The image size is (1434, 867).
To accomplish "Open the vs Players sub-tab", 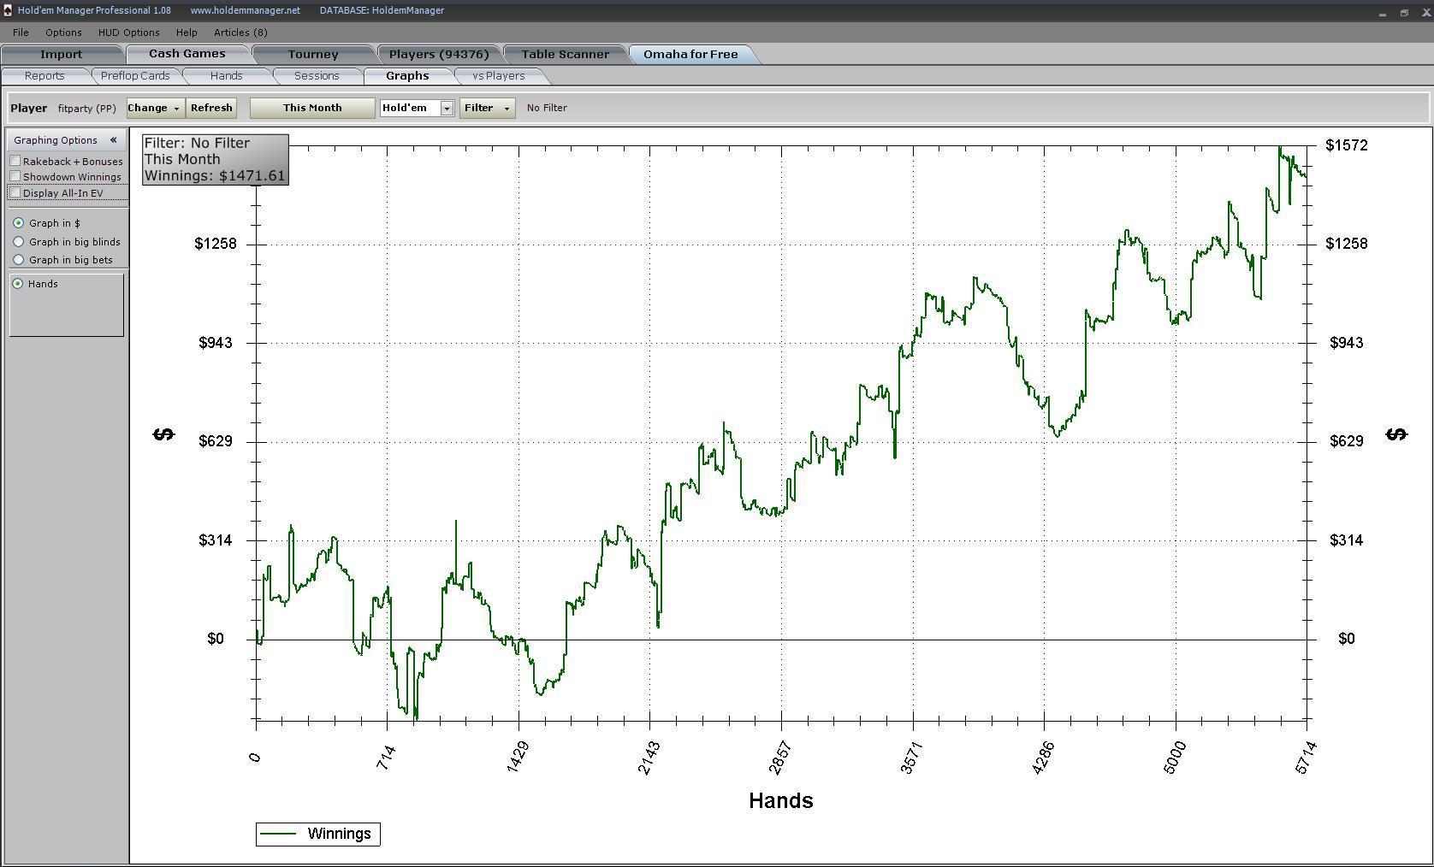I will click(498, 76).
